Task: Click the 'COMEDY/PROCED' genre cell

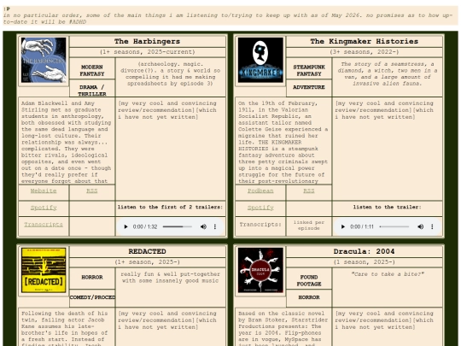Action: [92, 297]
